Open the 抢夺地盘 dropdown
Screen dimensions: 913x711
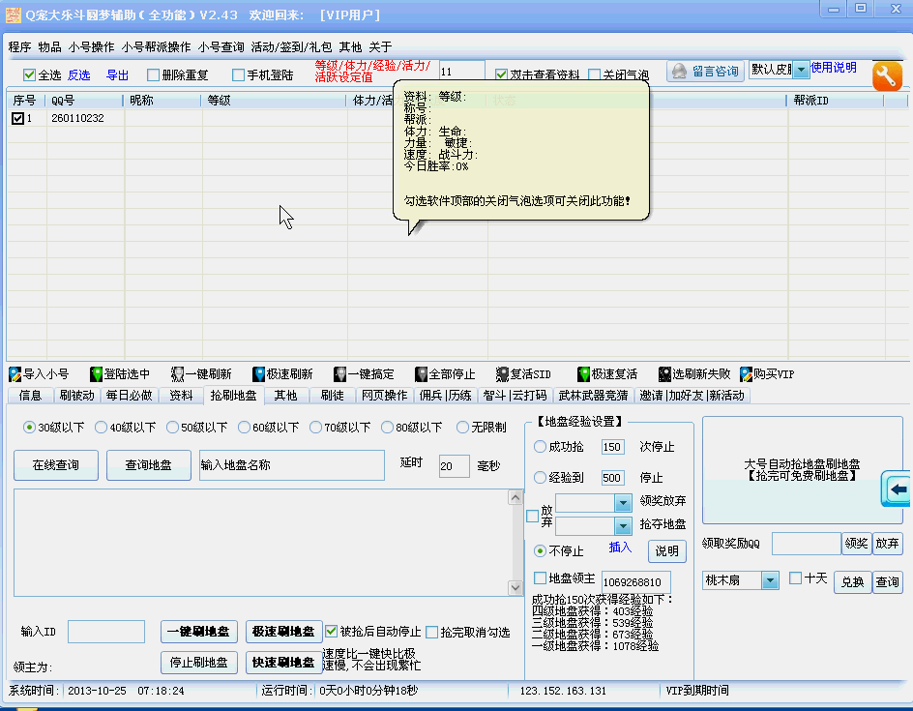[623, 526]
